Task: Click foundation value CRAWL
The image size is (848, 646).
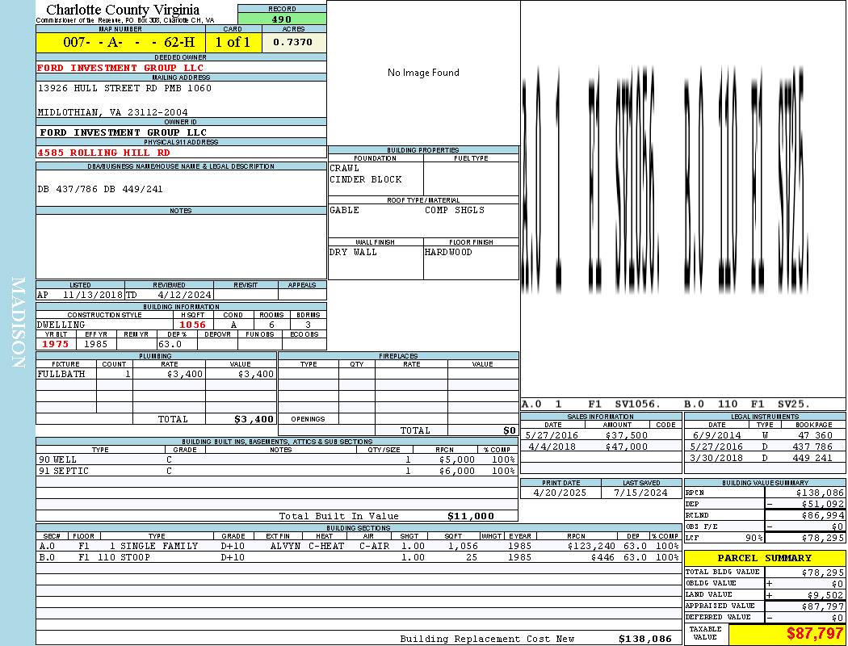Action: 344,168
